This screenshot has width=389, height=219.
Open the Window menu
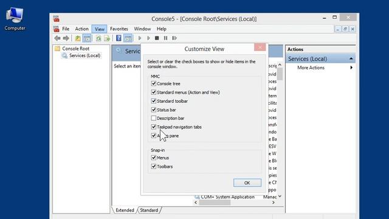142,29
